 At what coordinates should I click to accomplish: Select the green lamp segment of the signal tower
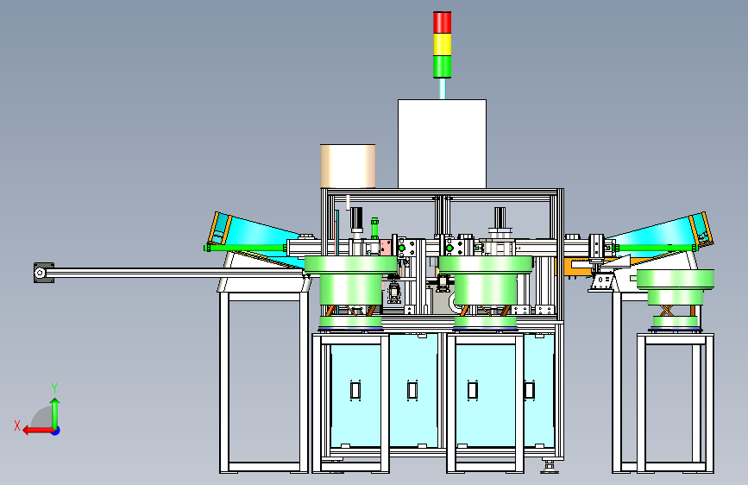(443, 66)
